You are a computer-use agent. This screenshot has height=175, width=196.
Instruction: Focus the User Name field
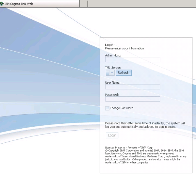pyautogui.click(x=133, y=87)
